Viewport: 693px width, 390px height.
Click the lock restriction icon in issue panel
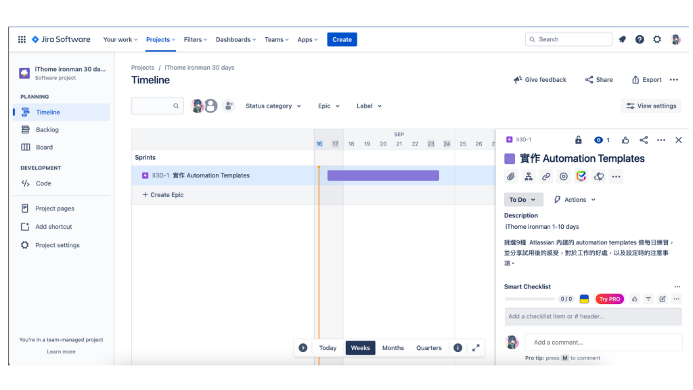pyautogui.click(x=578, y=139)
